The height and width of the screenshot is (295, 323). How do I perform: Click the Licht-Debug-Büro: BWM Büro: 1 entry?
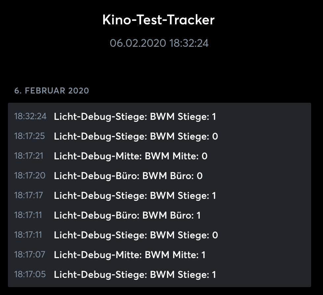(127, 215)
